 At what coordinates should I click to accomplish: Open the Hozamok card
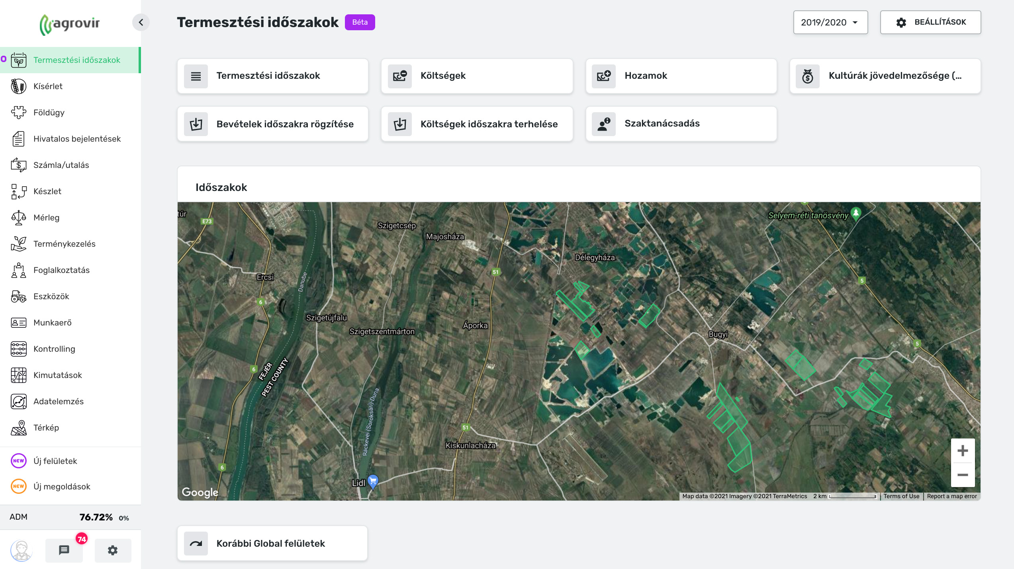(681, 76)
